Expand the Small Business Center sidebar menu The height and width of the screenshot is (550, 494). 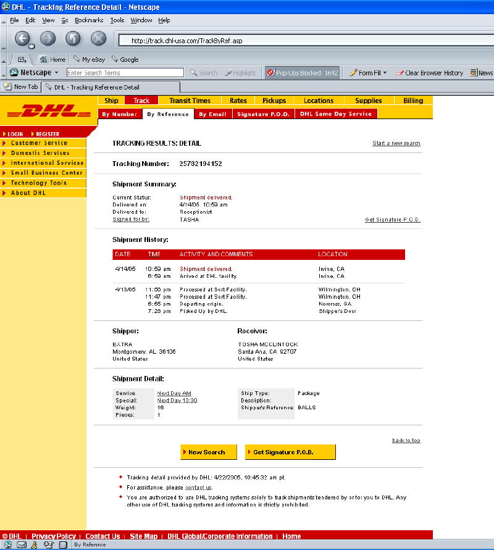click(43, 173)
